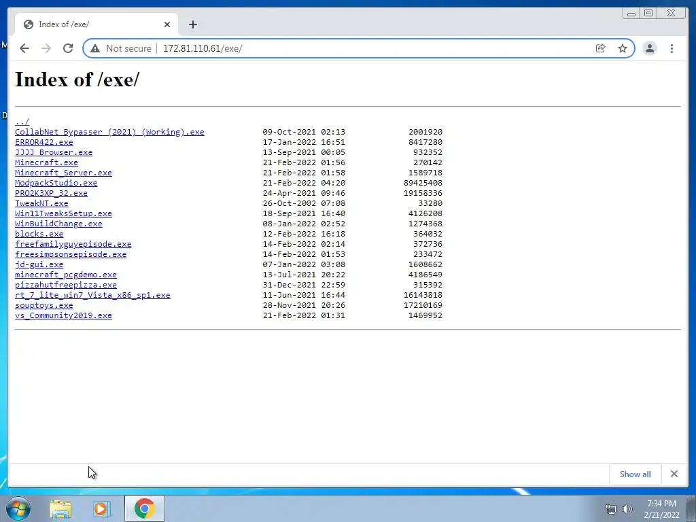Click the date 09-Oct-2021 02:13
The width and height of the screenshot is (696, 522).
[304, 132]
